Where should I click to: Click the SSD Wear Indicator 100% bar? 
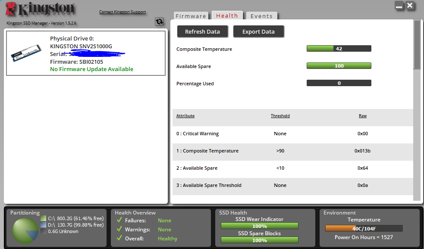coord(260,226)
